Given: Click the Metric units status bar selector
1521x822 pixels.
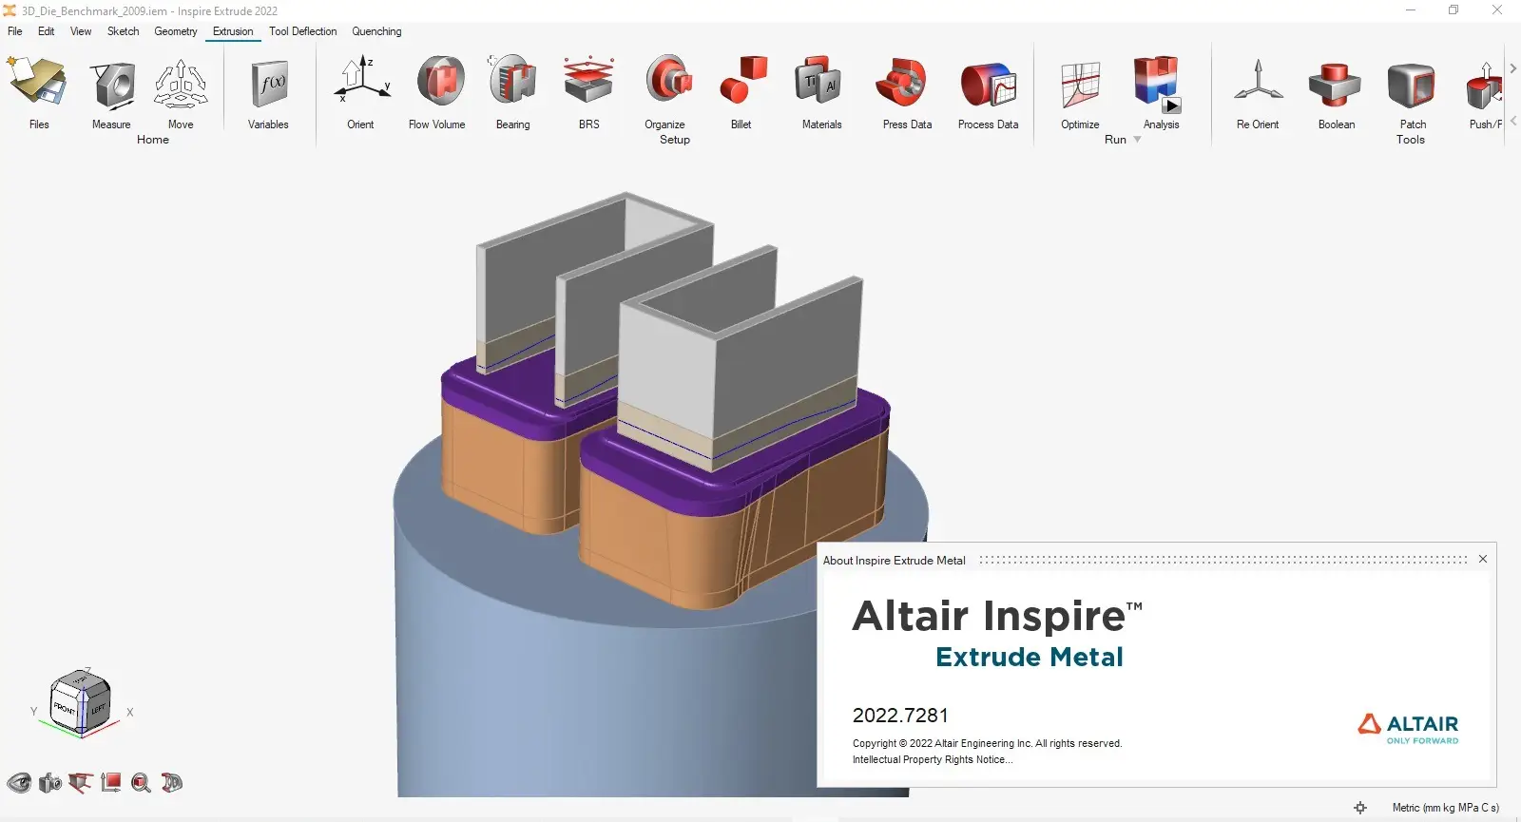Looking at the screenshot, I should [x=1445, y=808].
